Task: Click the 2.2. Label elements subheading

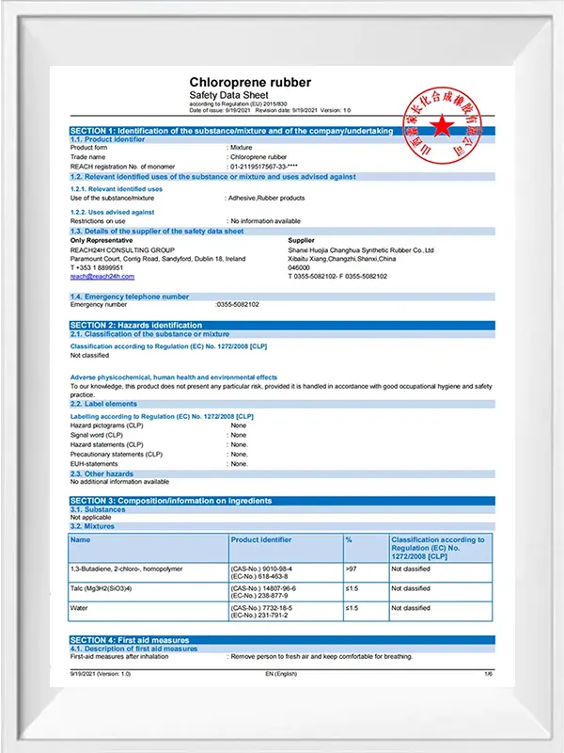Action: point(106,404)
